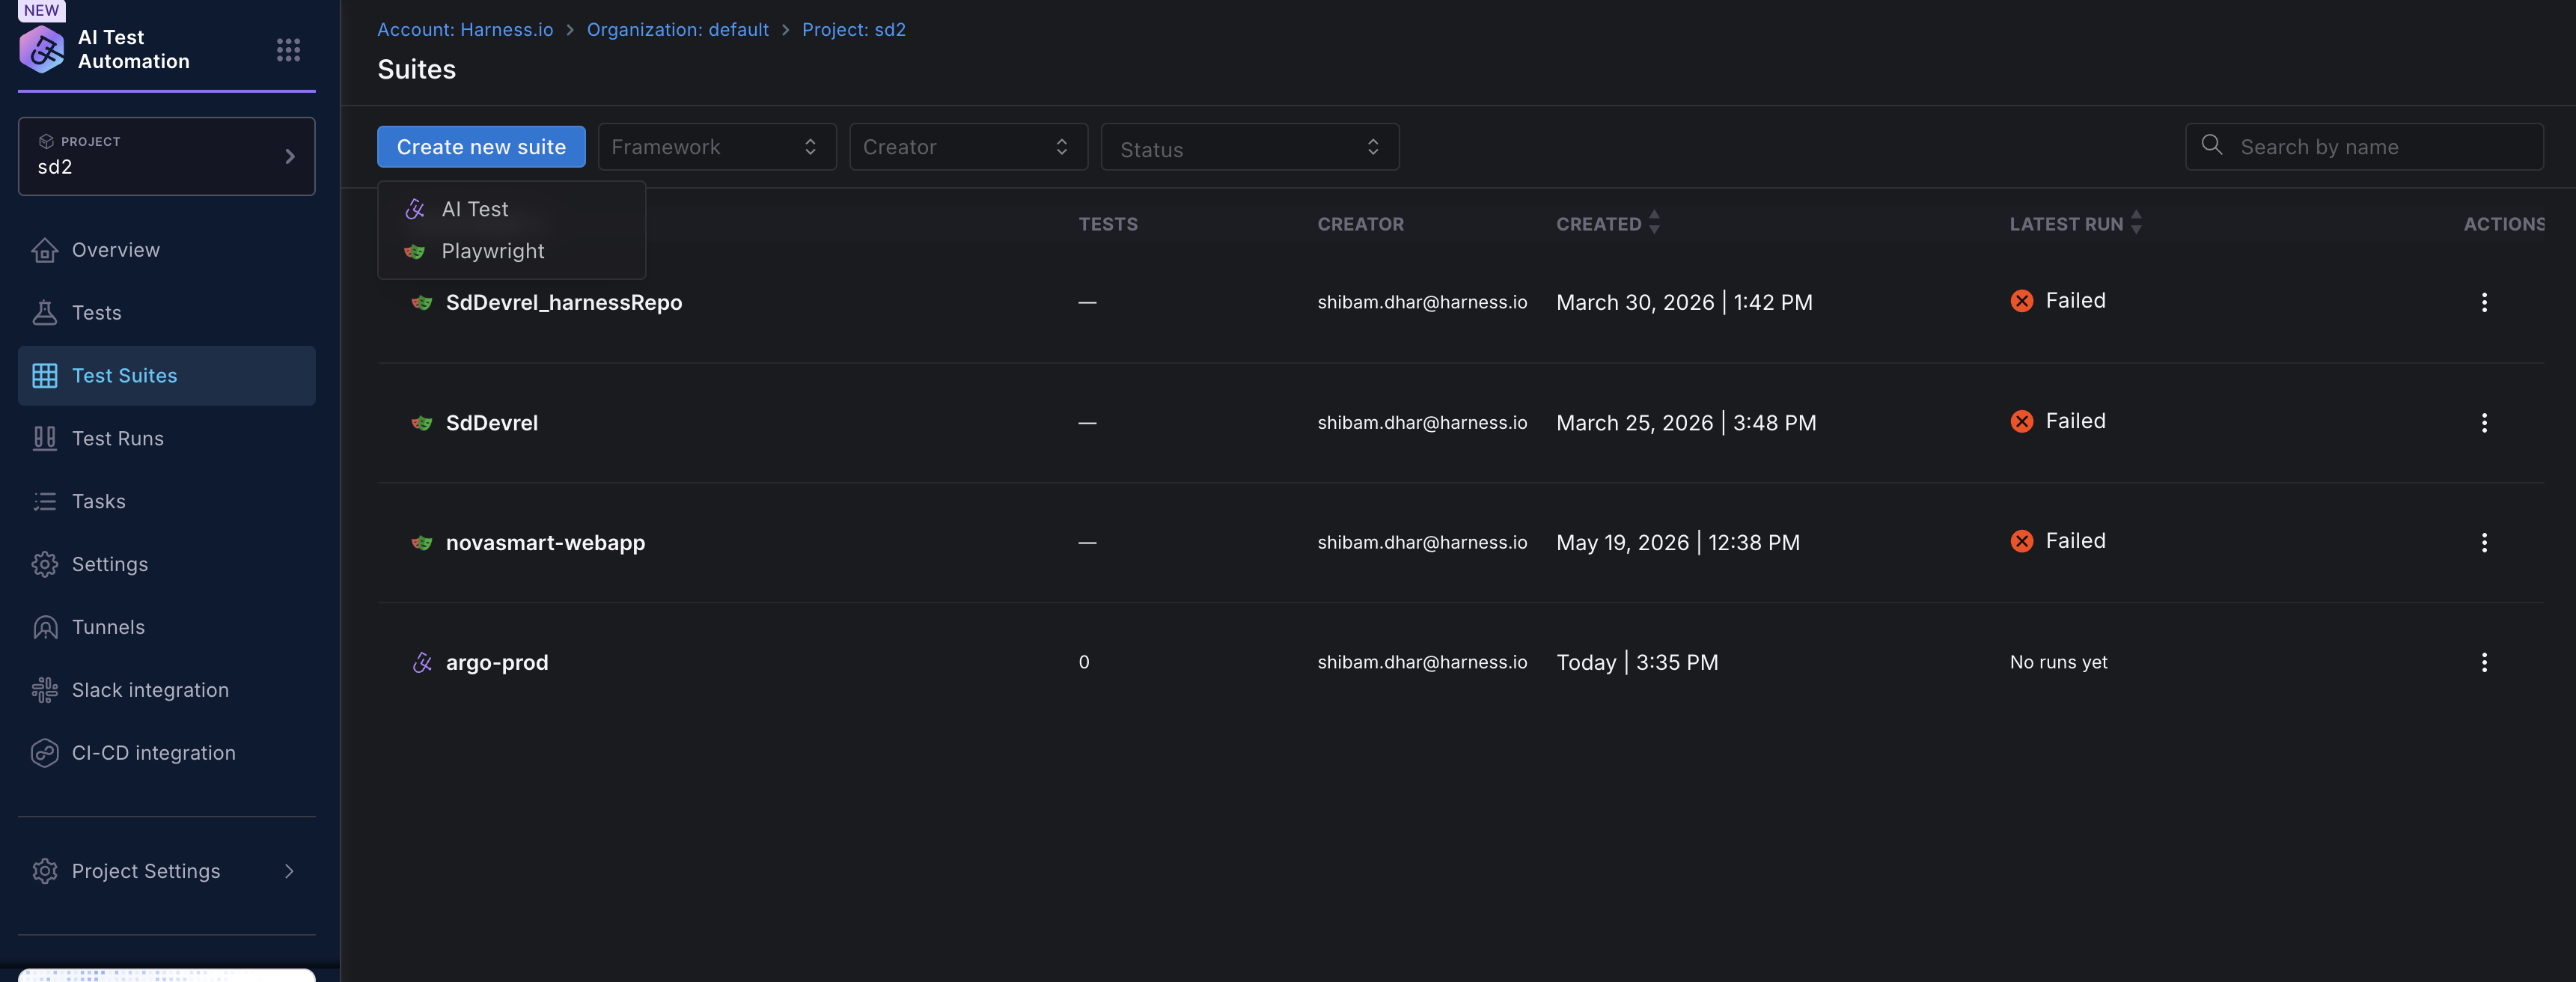Click the Test Runs icon
This screenshot has width=2576, height=982.
pos(45,439)
